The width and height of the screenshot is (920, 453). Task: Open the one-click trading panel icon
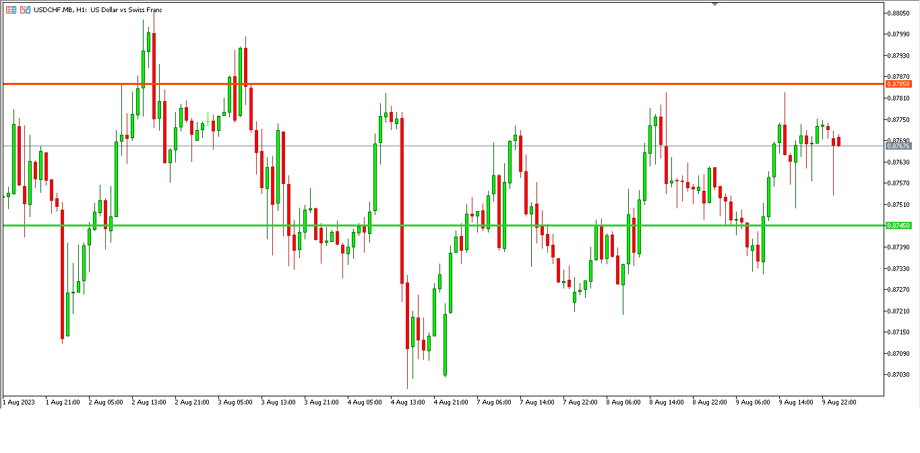click(x=25, y=10)
